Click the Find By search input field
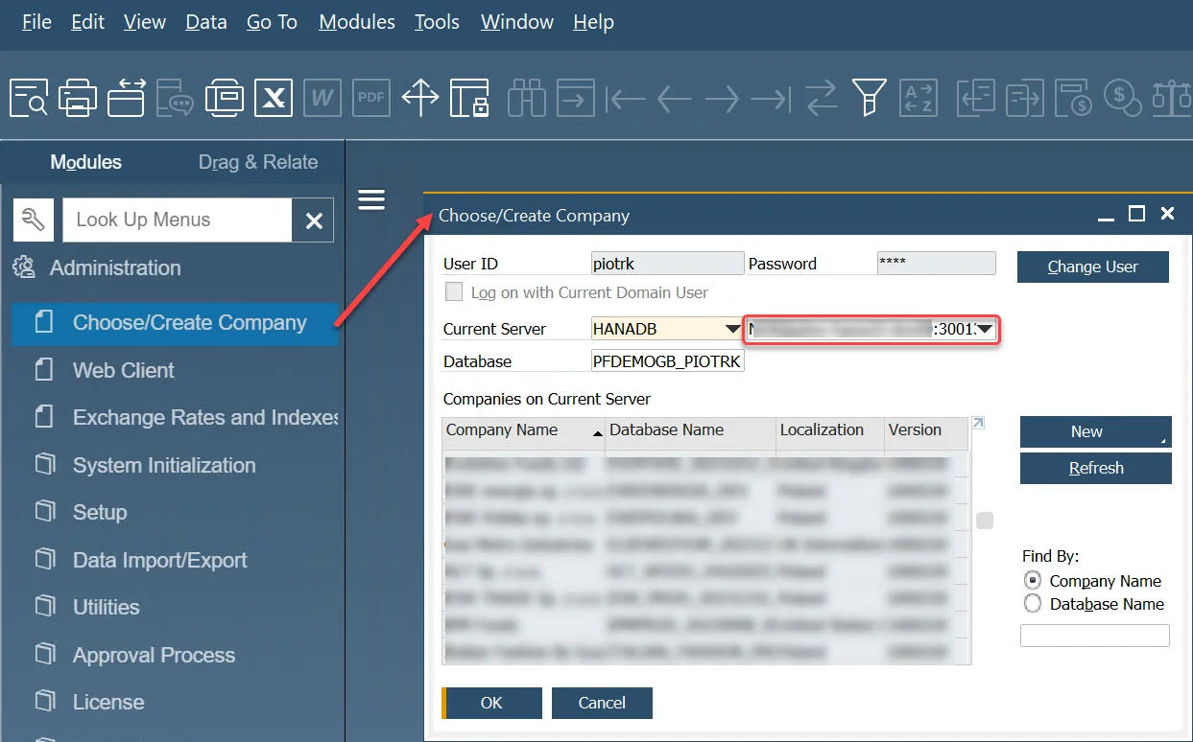This screenshot has height=742, width=1193. (x=1094, y=636)
